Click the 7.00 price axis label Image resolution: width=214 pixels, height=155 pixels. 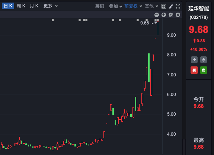point(172,75)
